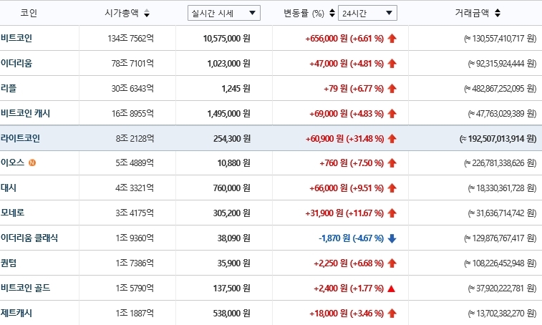Click the red up arrow in 비트코인 row
542x325 pixels.
point(392,39)
